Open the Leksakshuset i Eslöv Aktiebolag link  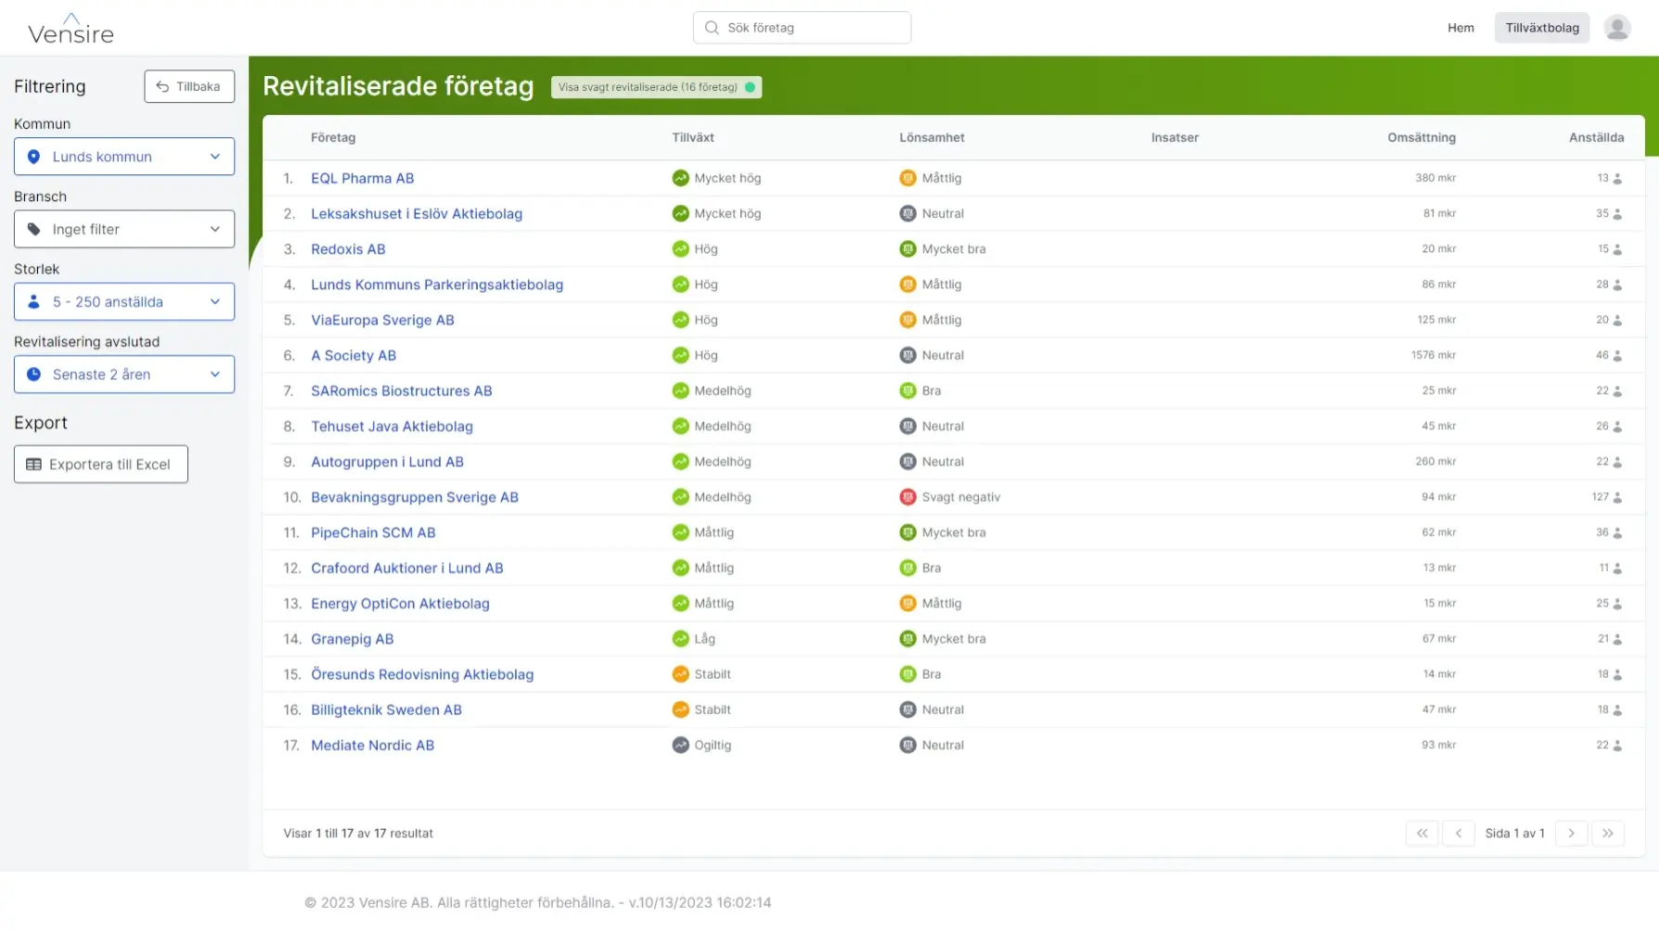point(417,213)
